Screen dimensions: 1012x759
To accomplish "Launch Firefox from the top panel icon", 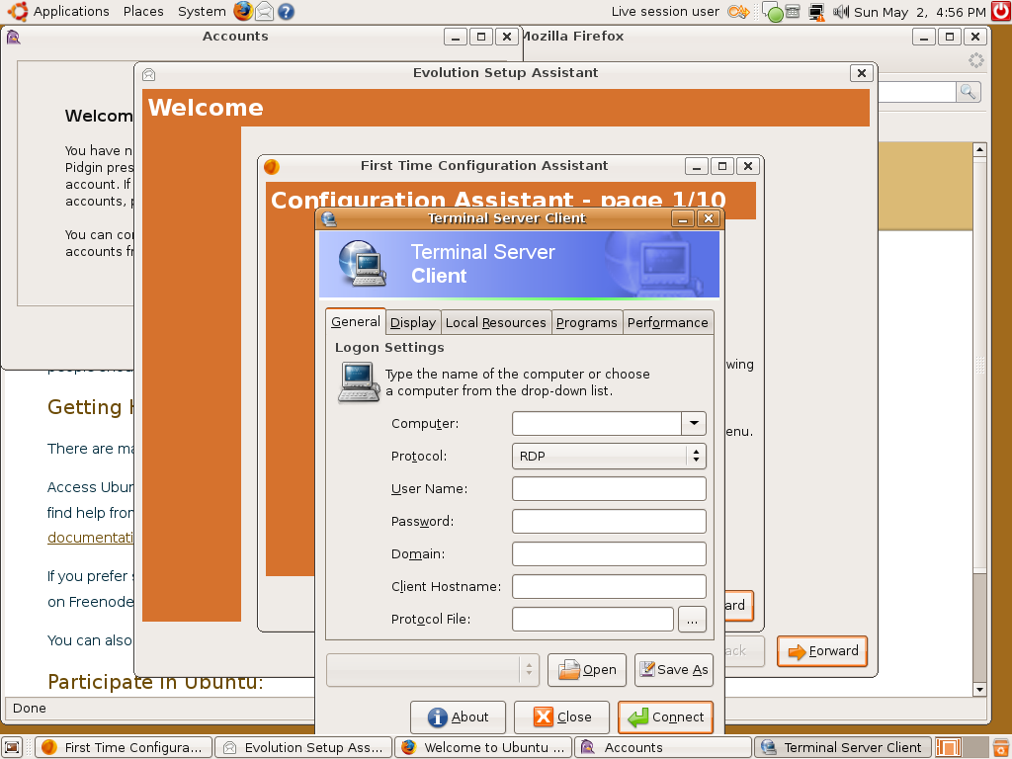I will (243, 11).
